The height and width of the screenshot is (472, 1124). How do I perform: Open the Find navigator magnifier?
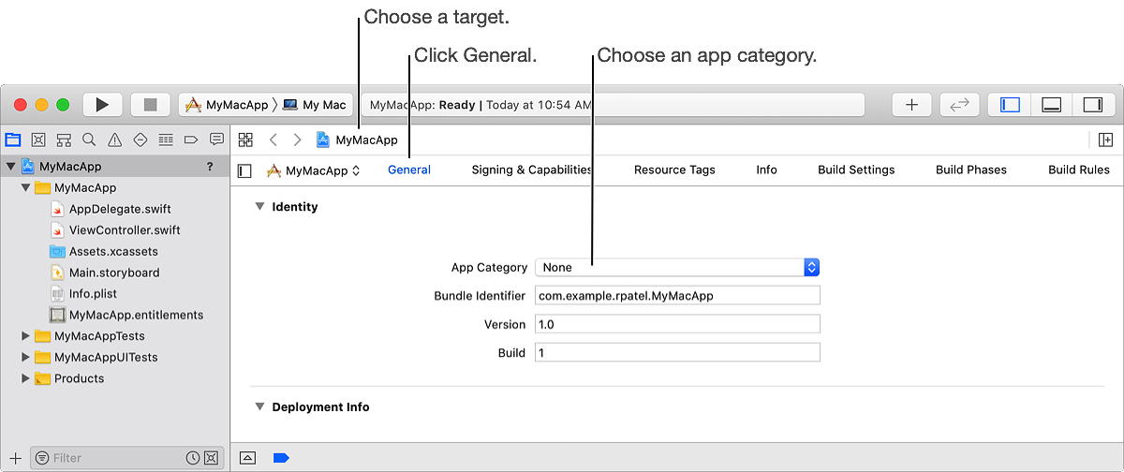click(x=89, y=140)
